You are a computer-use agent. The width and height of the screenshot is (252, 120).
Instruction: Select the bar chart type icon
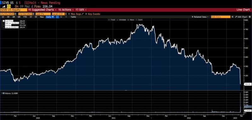pos(61,17)
